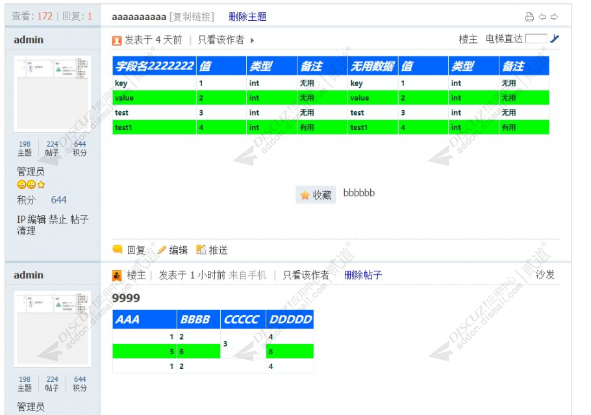The image size is (591, 415).
Task: Click the elevator jump arrow icon
Action: pos(555,38)
